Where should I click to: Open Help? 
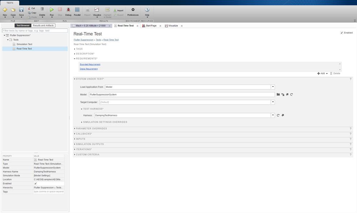click(x=147, y=10)
